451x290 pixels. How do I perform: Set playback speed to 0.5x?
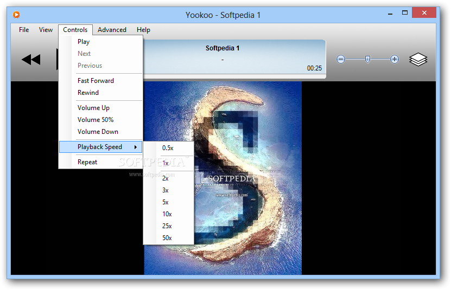(x=169, y=148)
